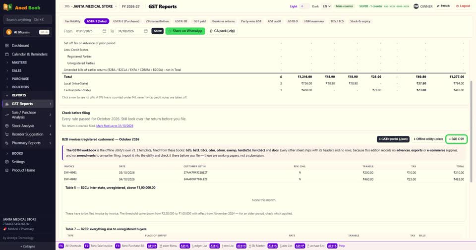Switch to the Tax liability tab
The width and height of the screenshot is (476, 250).
pyautogui.click(x=72, y=21)
